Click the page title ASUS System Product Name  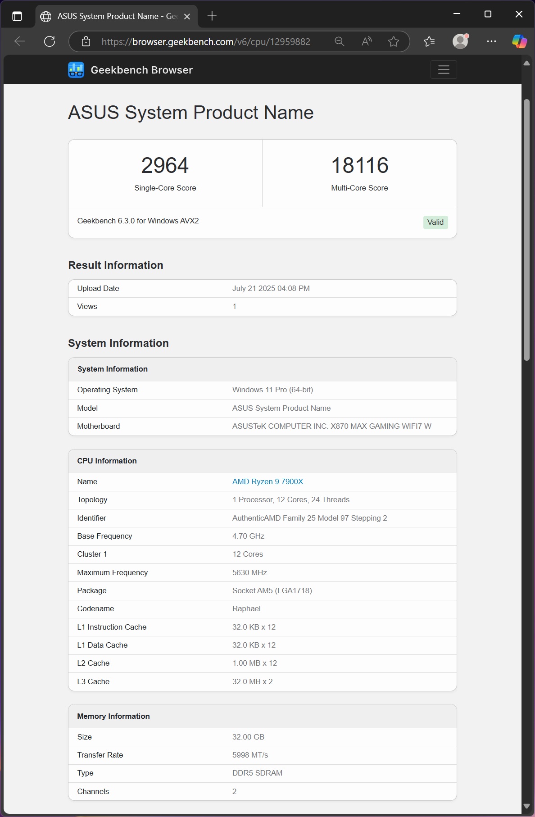pyautogui.click(x=190, y=113)
